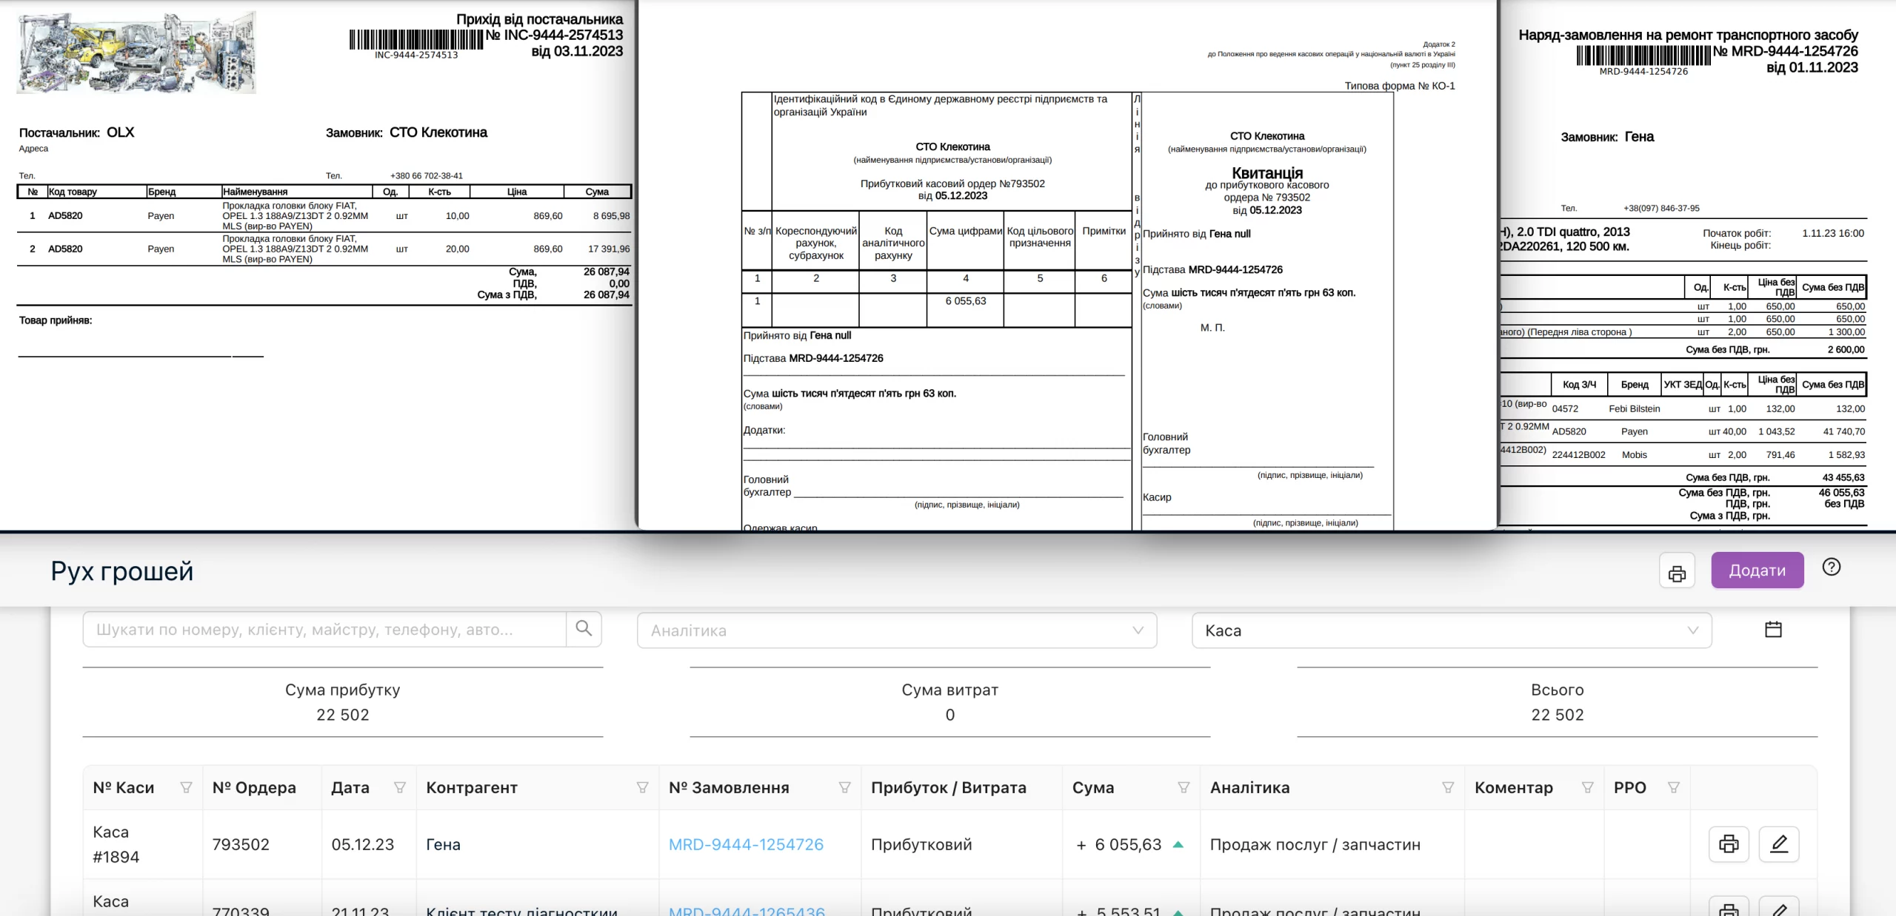Click the printer icon beside the Додати button
Image resolution: width=1896 pixels, height=916 pixels.
point(1677,570)
